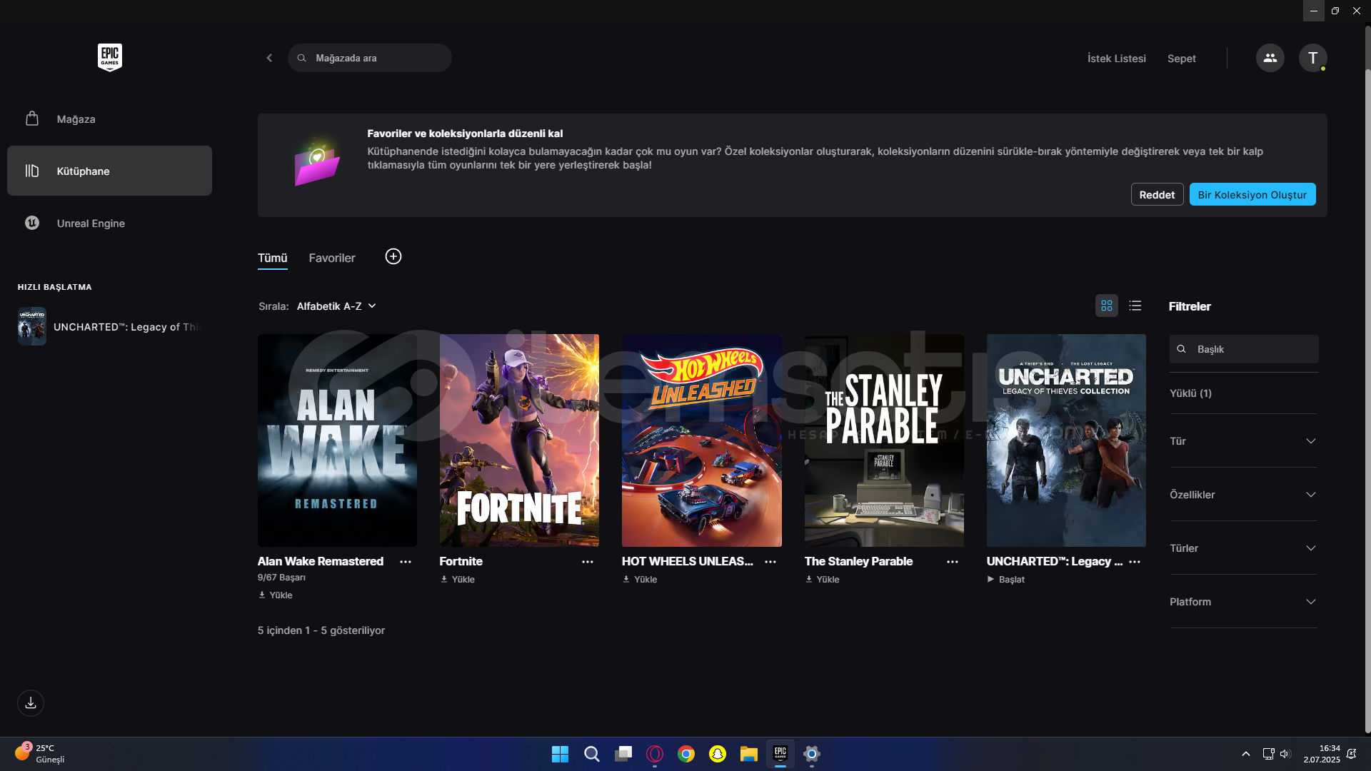The width and height of the screenshot is (1371, 771).
Task: Select Kütüphane in the sidebar
Action: coord(109,171)
